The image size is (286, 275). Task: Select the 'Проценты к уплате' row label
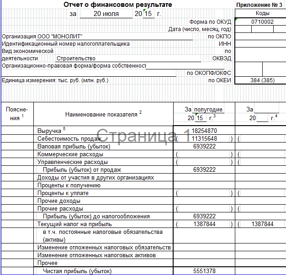[63, 193]
